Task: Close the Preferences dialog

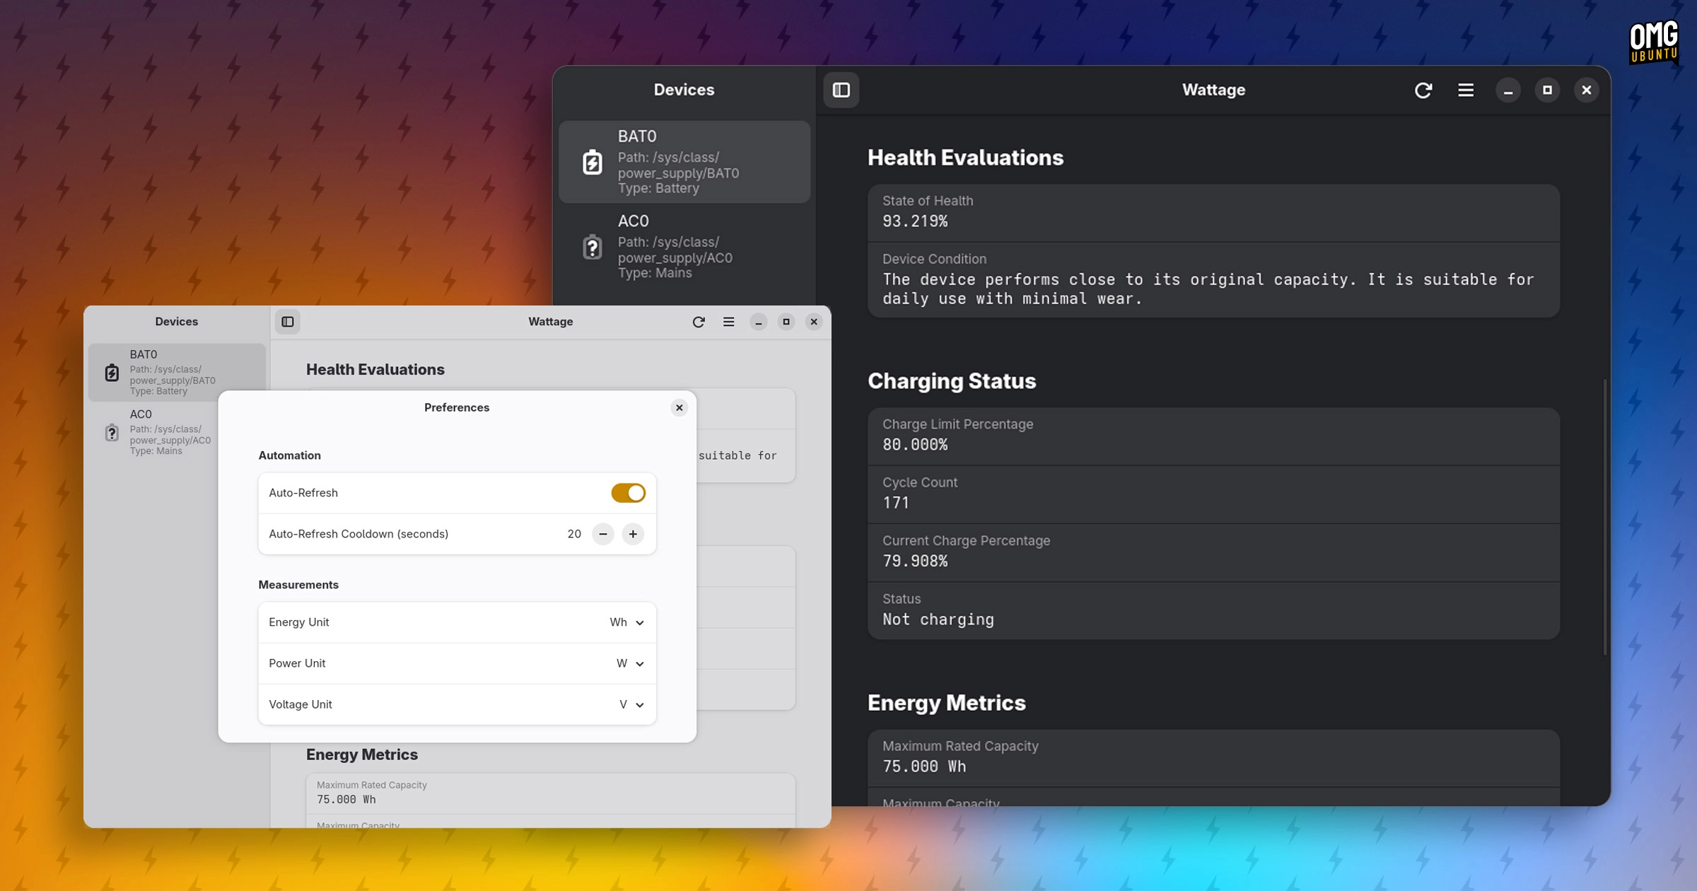Action: coord(679,407)
